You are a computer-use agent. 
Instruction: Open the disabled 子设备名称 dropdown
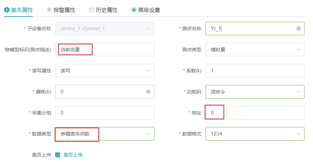[x=105, y=29]
